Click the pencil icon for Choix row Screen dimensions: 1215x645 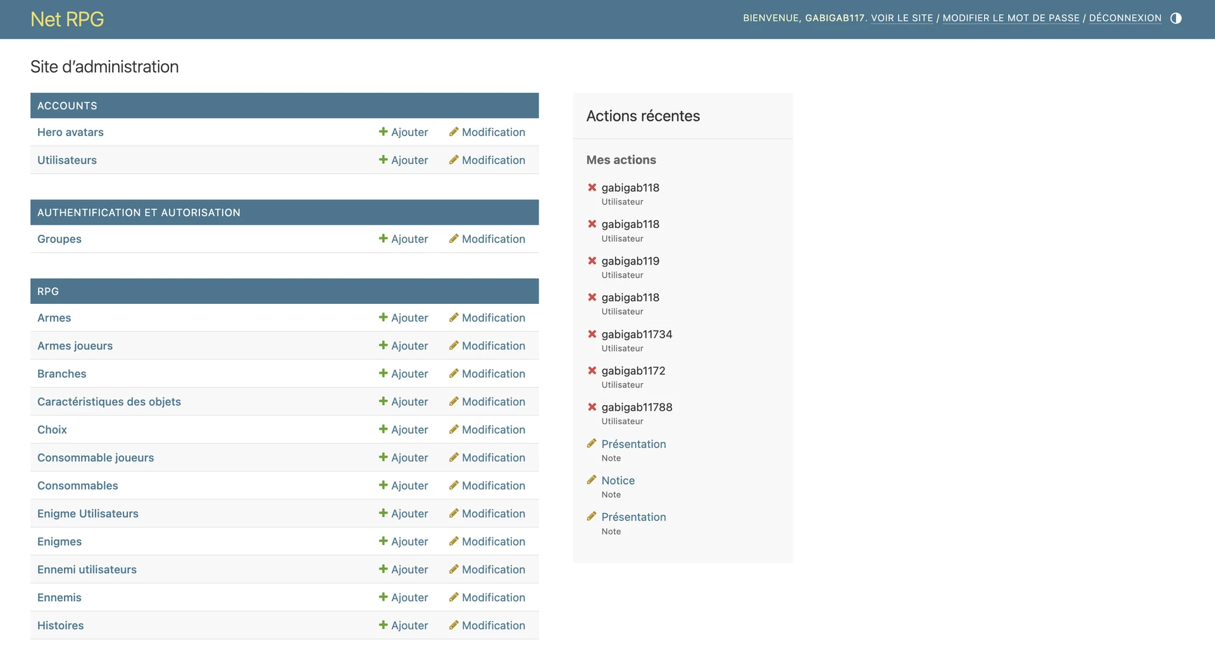(454, 430)
